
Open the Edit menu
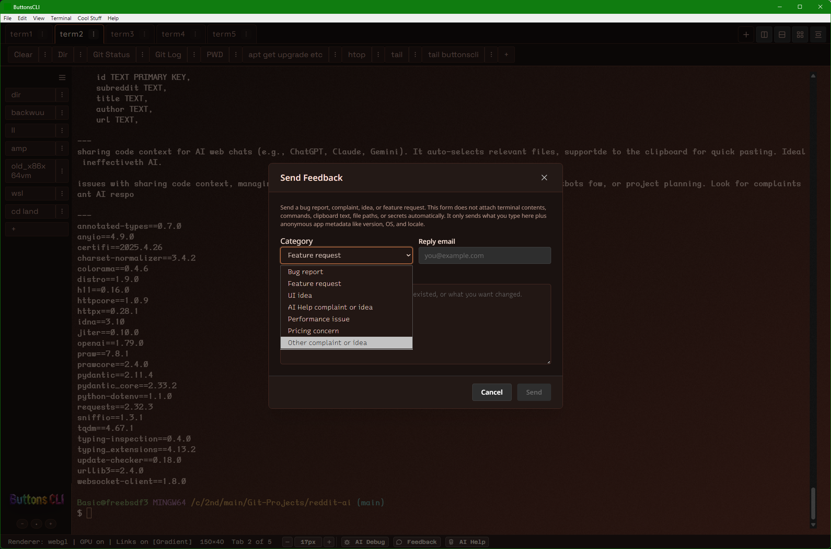coord(22,18)
